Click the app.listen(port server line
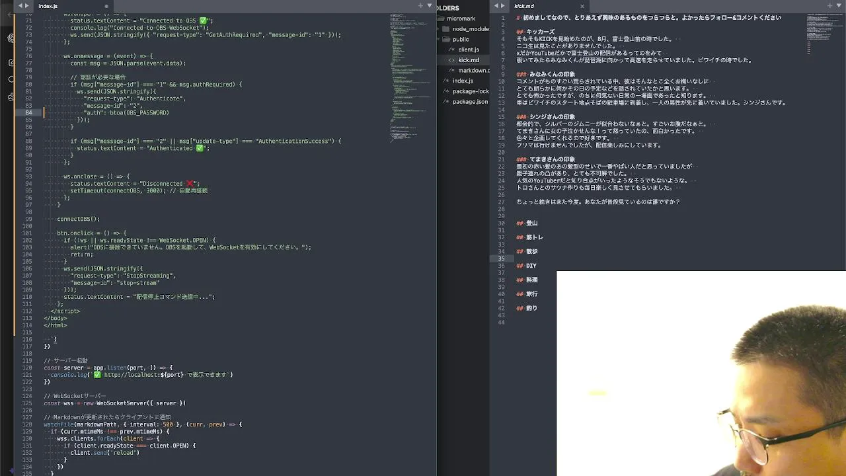Screen dimensions: 846x476 coord(108,368)
